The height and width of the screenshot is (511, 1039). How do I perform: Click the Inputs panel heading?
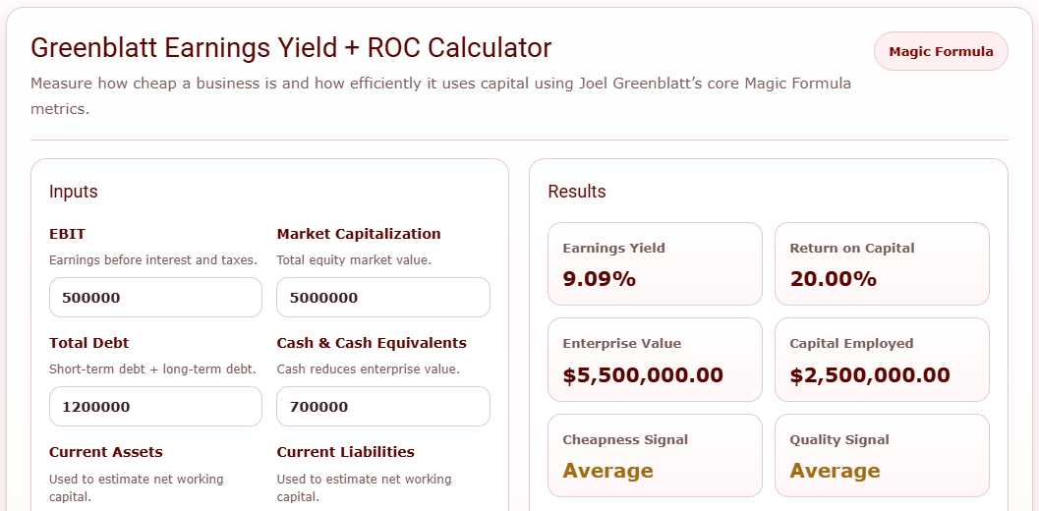pyautogui.click(x=74, y=192)
